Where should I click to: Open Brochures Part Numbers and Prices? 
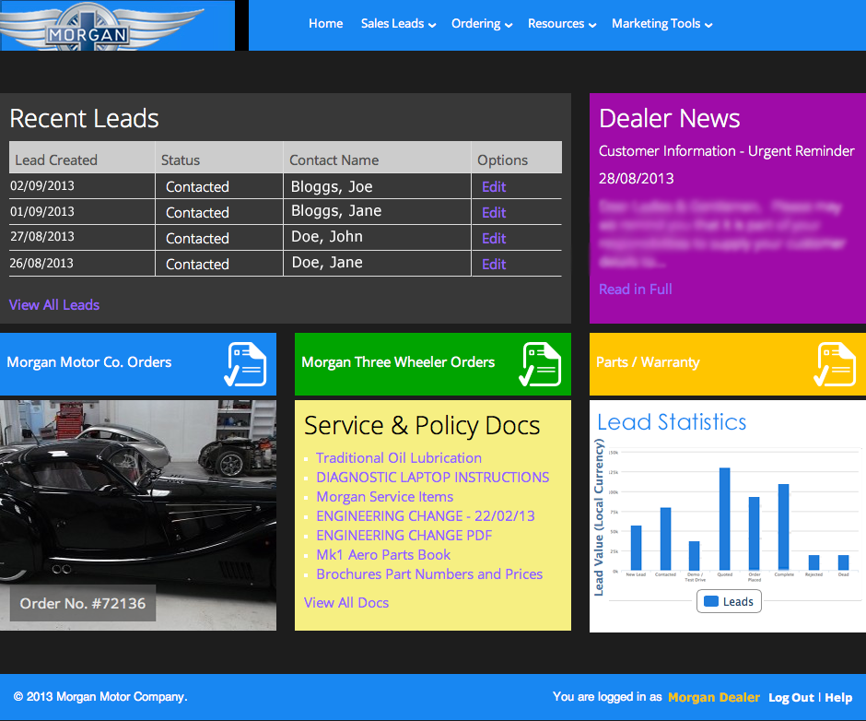[x=429, y=573]
